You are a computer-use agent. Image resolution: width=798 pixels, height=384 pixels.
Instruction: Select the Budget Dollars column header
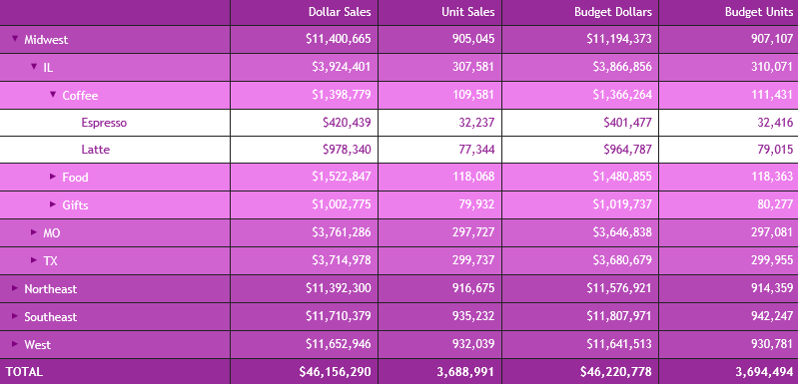(613, 12)
